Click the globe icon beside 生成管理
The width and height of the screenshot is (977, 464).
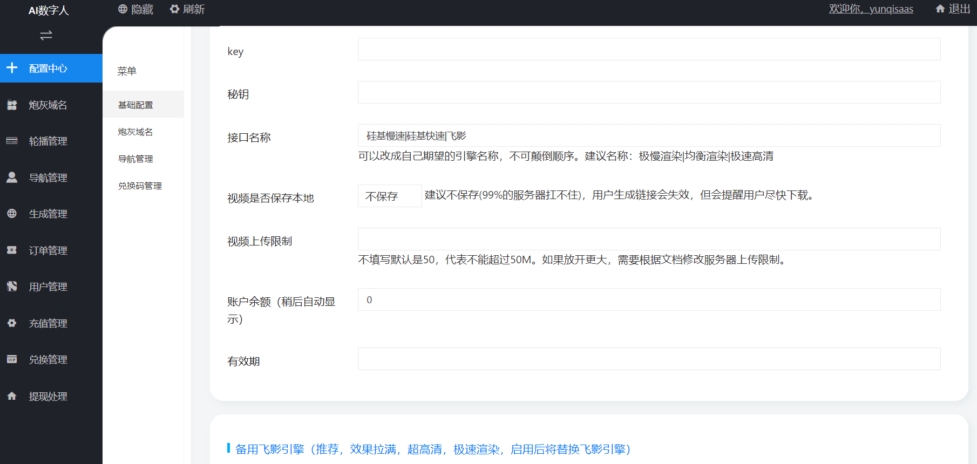[x=12, y=214]
